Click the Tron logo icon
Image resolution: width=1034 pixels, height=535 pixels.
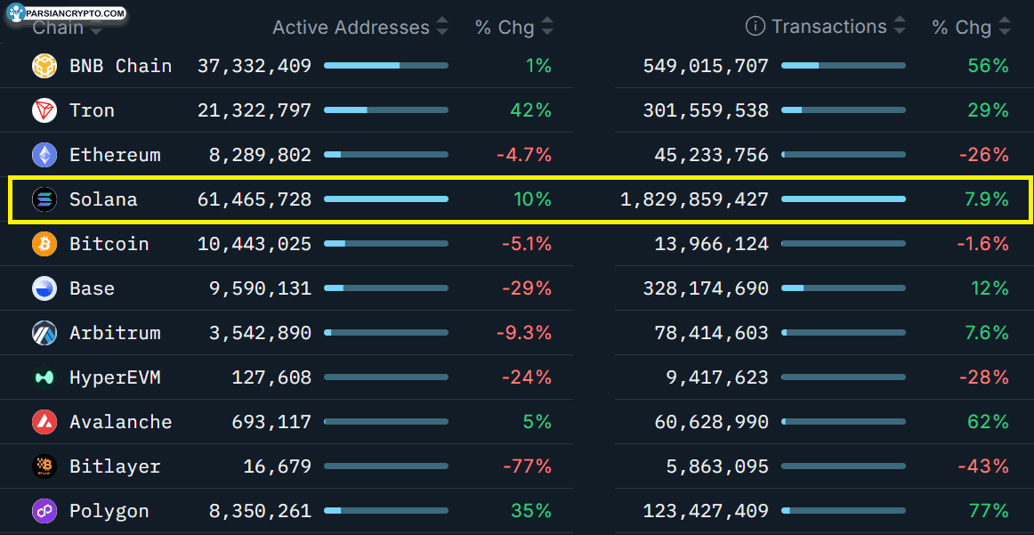tap(44, 110)
